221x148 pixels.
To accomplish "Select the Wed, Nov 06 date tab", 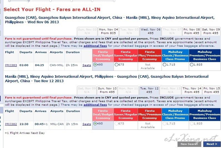I will [x=150, y=31].
